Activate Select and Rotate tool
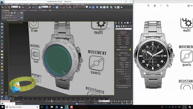The image size is (193, 109). [x=36, y=7]
